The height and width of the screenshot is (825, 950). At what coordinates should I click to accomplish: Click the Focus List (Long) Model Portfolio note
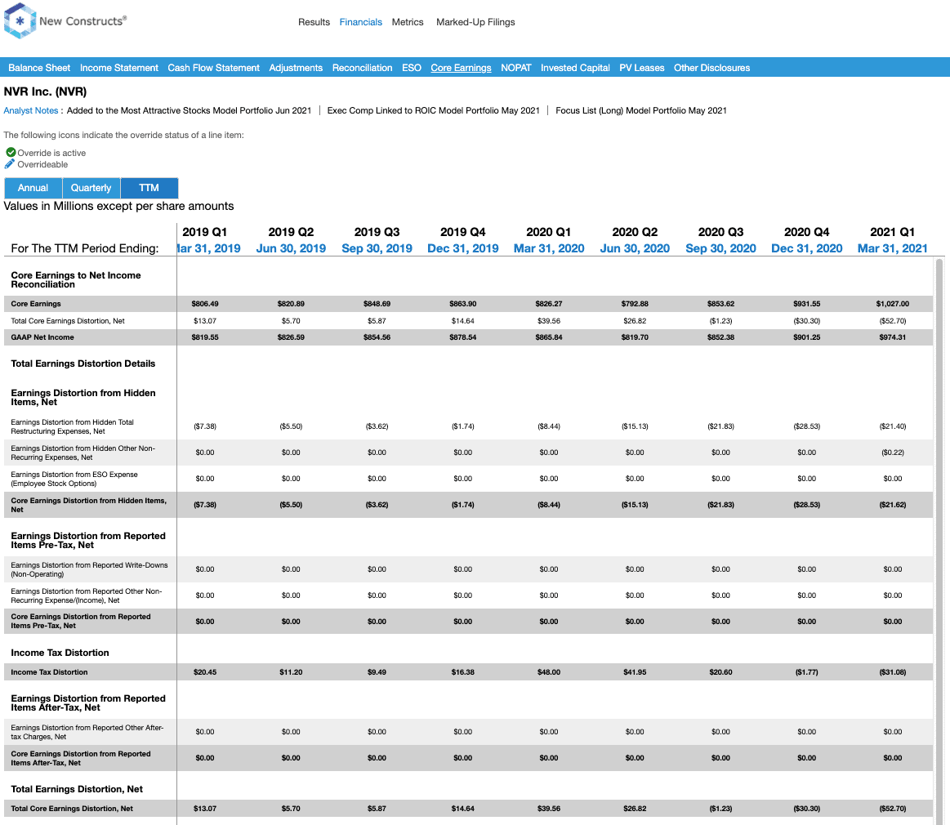641,110
